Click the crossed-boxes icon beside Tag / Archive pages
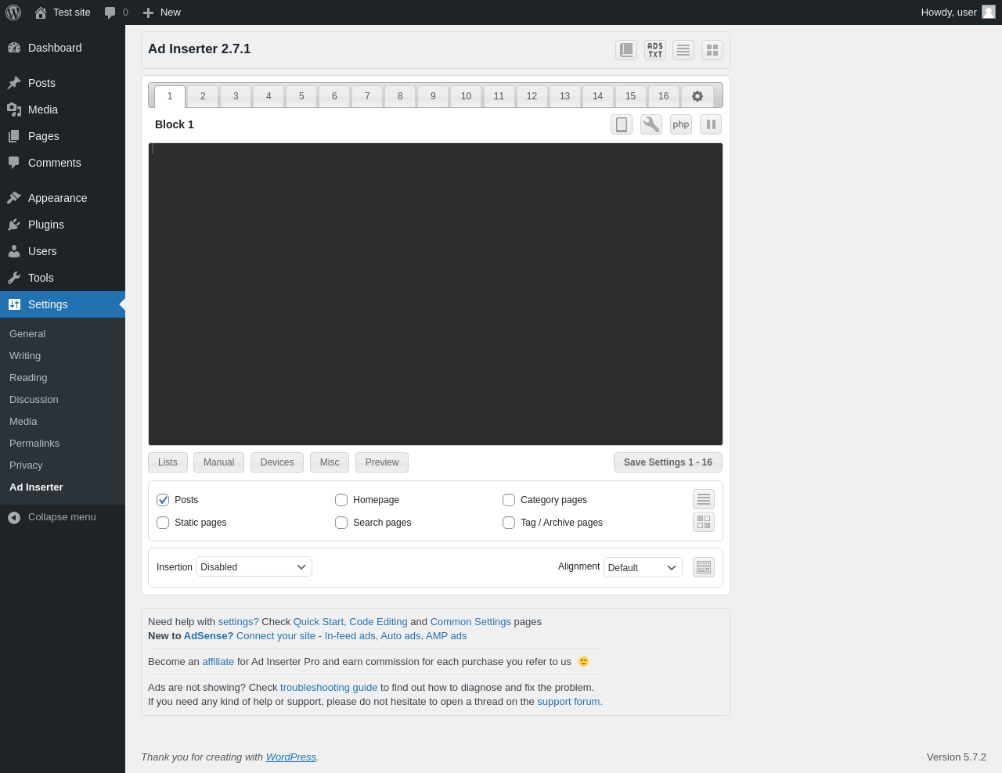Viewport: 1002px width, 773px height. (x=704, y=522)
